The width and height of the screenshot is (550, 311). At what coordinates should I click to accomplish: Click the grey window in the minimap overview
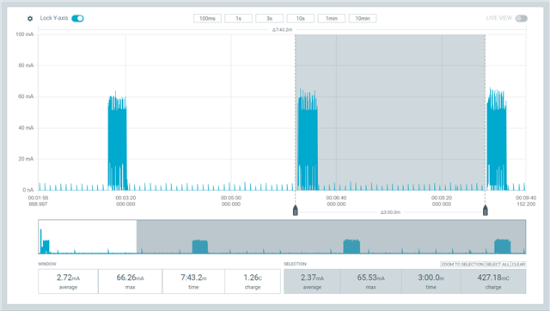point(331,236)
